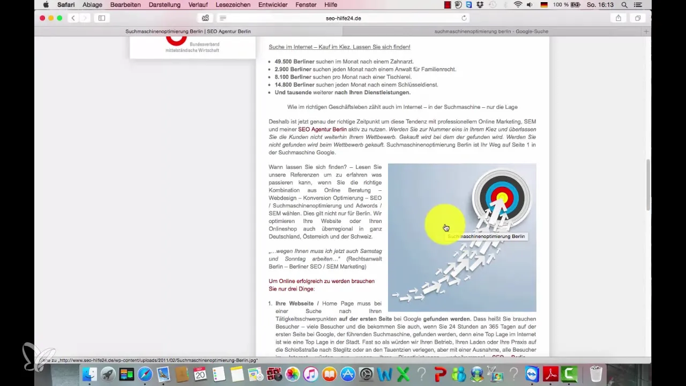Open Camtasia in the Dock

(x=569, y=374)
